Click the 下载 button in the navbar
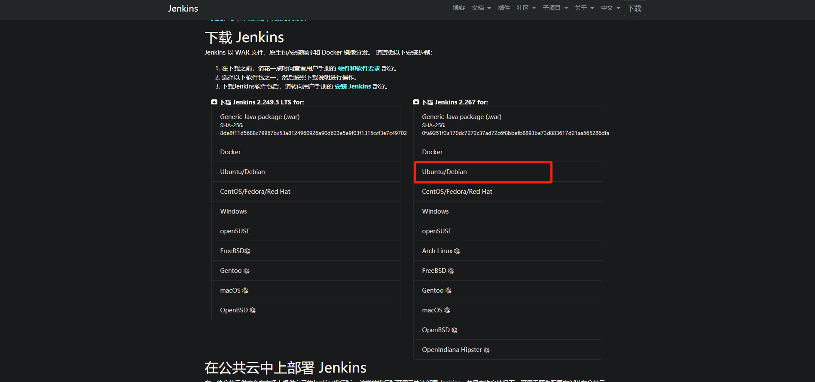This screenshot has height=382, width=815. coord(635,8)
